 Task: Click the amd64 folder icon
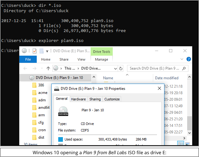34,108
